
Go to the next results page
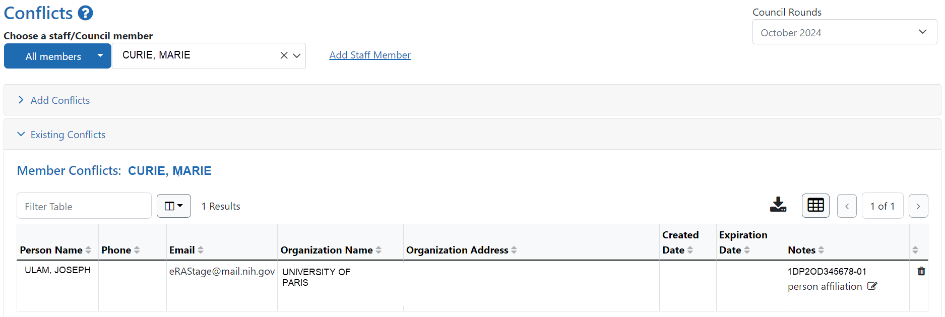tap(918, 206)
